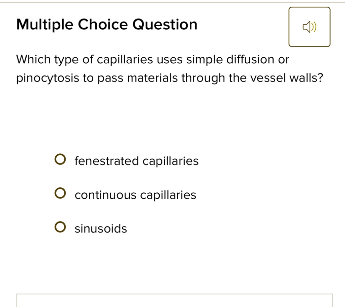This screenshot has height=307, width=345.
Task: Select the radio button for fenestrated capillaries
Action: pos(60,159)
